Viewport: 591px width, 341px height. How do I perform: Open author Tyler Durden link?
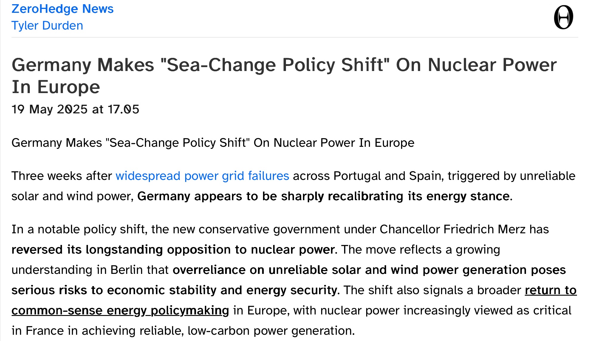pyautogui.click(x=47, y=26)
